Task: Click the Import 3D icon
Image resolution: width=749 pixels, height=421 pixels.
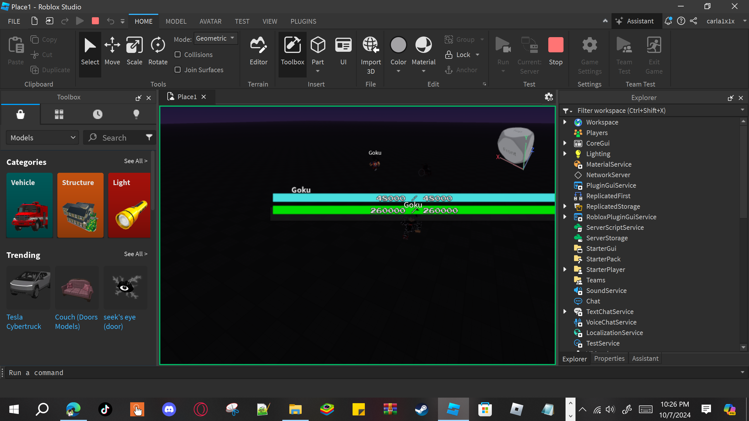Action: pyautogui.click(x=370, y=46)
